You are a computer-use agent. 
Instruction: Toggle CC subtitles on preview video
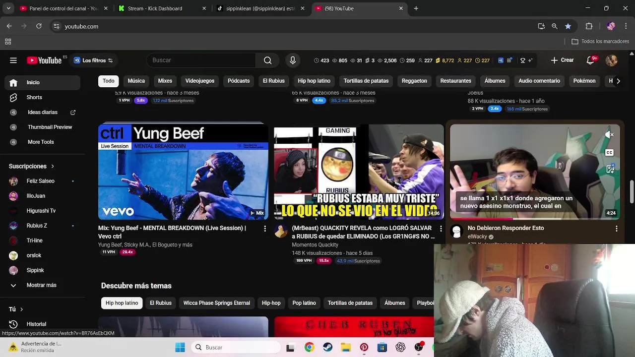pos(610,153)
